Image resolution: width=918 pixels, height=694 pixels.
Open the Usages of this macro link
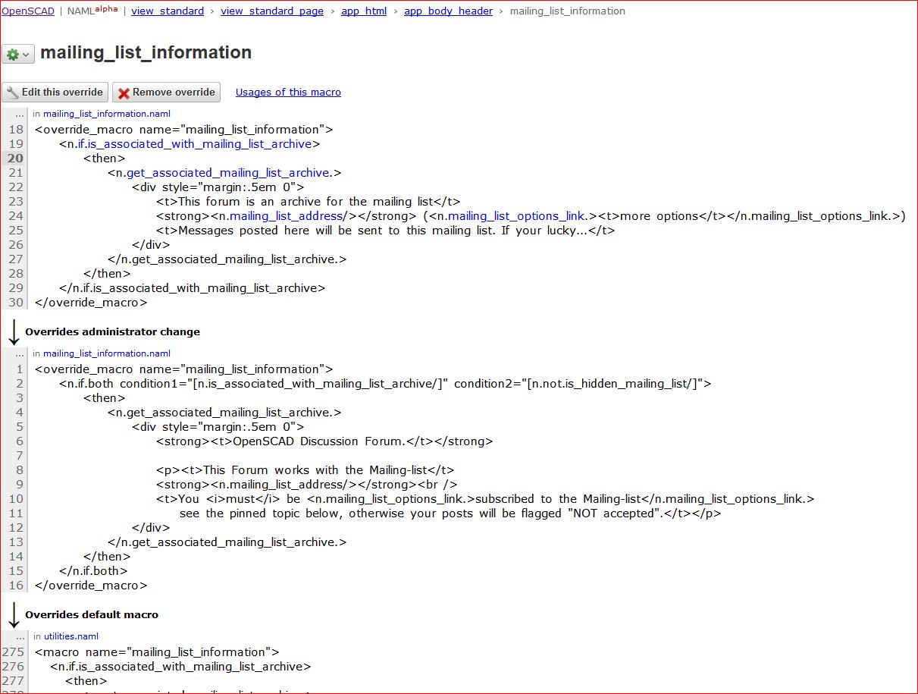[288, 93]
